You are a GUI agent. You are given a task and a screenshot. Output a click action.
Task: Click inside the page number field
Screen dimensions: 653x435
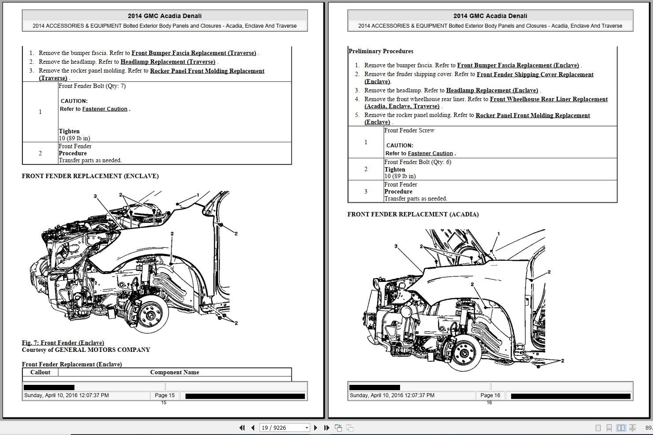278,427
